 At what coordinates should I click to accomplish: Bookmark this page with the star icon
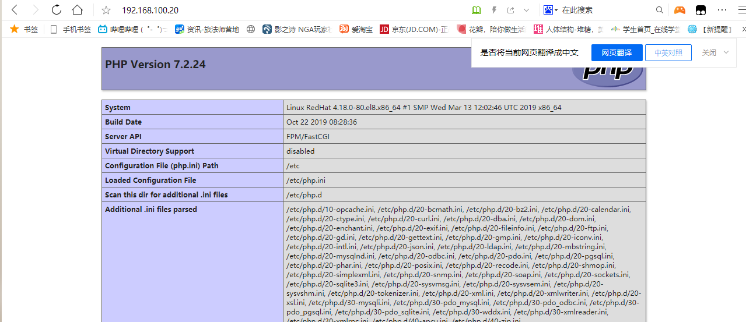click(x=106, y=10)
